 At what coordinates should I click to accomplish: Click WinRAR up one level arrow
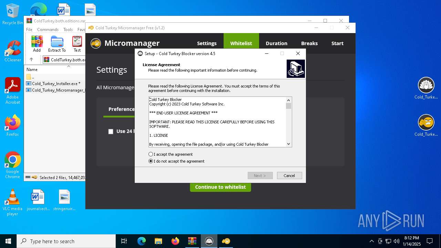pos(31,60)
